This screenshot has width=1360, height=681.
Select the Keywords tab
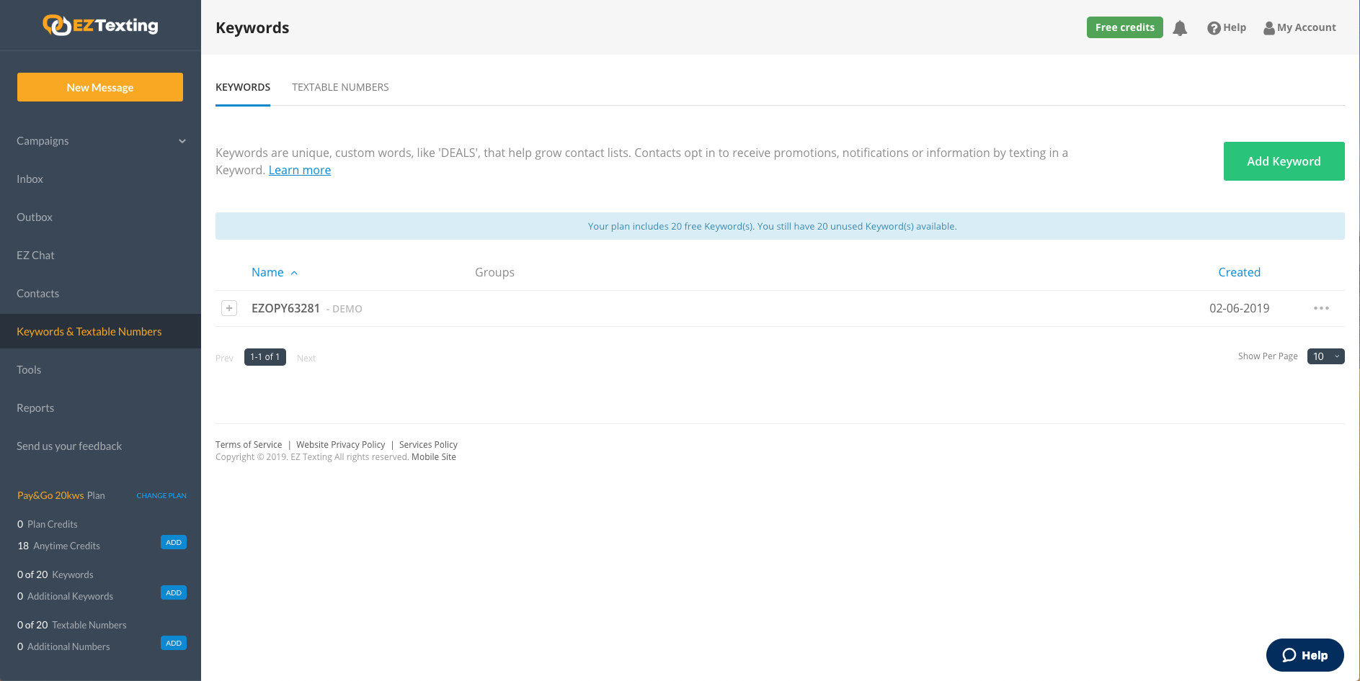pos(243,87)
